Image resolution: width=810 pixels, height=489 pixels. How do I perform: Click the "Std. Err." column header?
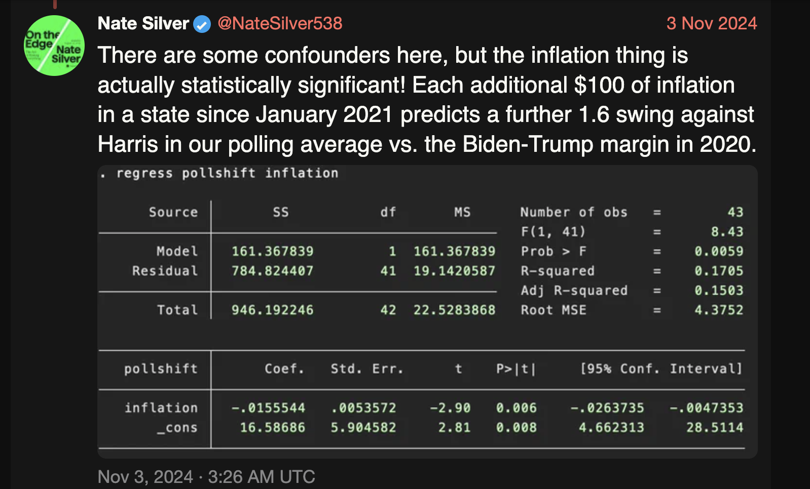point(367,369)
